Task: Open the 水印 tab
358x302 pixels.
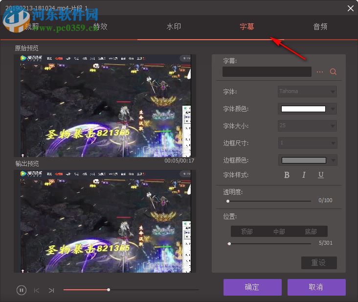Action: [174, 27]
